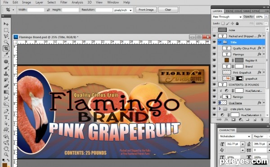Viewport: 270px width, 167px height.
Task: Open the Image menu
Action: click(27, 2)
